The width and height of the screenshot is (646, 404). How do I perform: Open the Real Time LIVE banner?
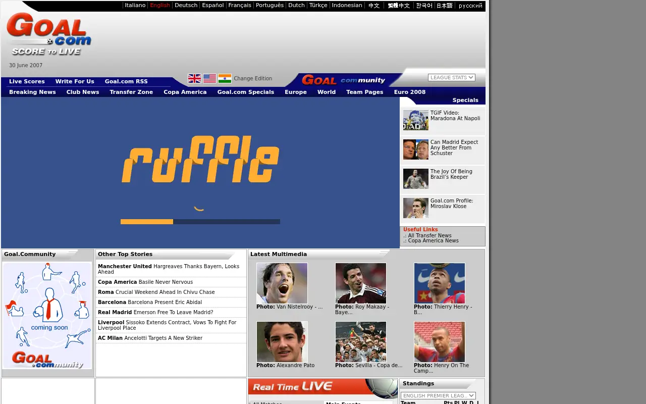coord(323,387)
